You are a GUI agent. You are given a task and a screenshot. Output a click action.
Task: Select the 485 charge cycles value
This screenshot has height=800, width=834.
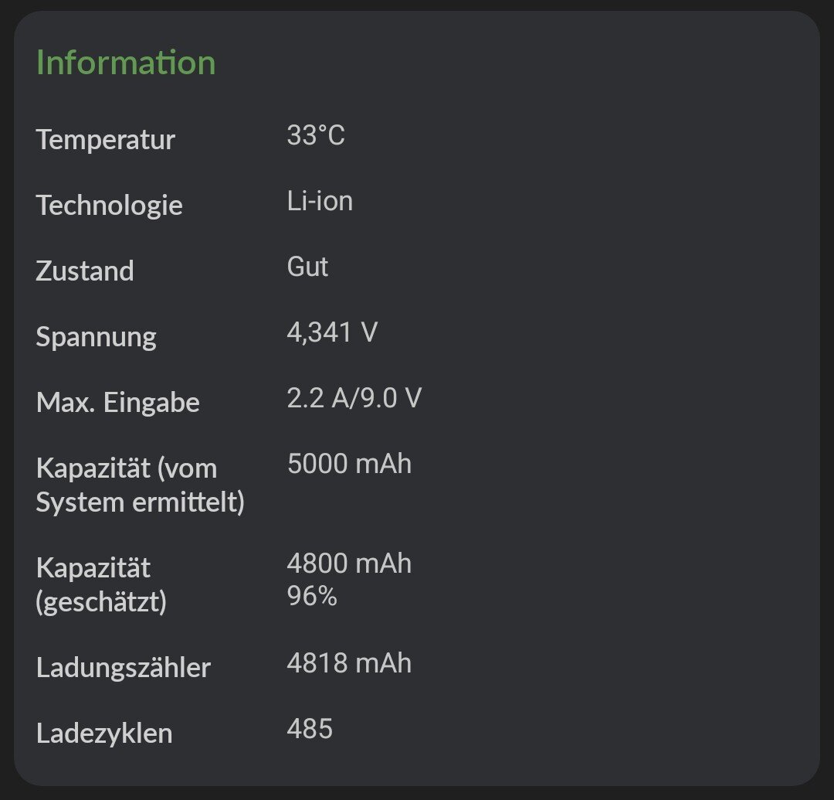pyautogui.click(x=310, y=729)
